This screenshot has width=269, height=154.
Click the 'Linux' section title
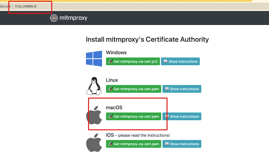[112, 80]
